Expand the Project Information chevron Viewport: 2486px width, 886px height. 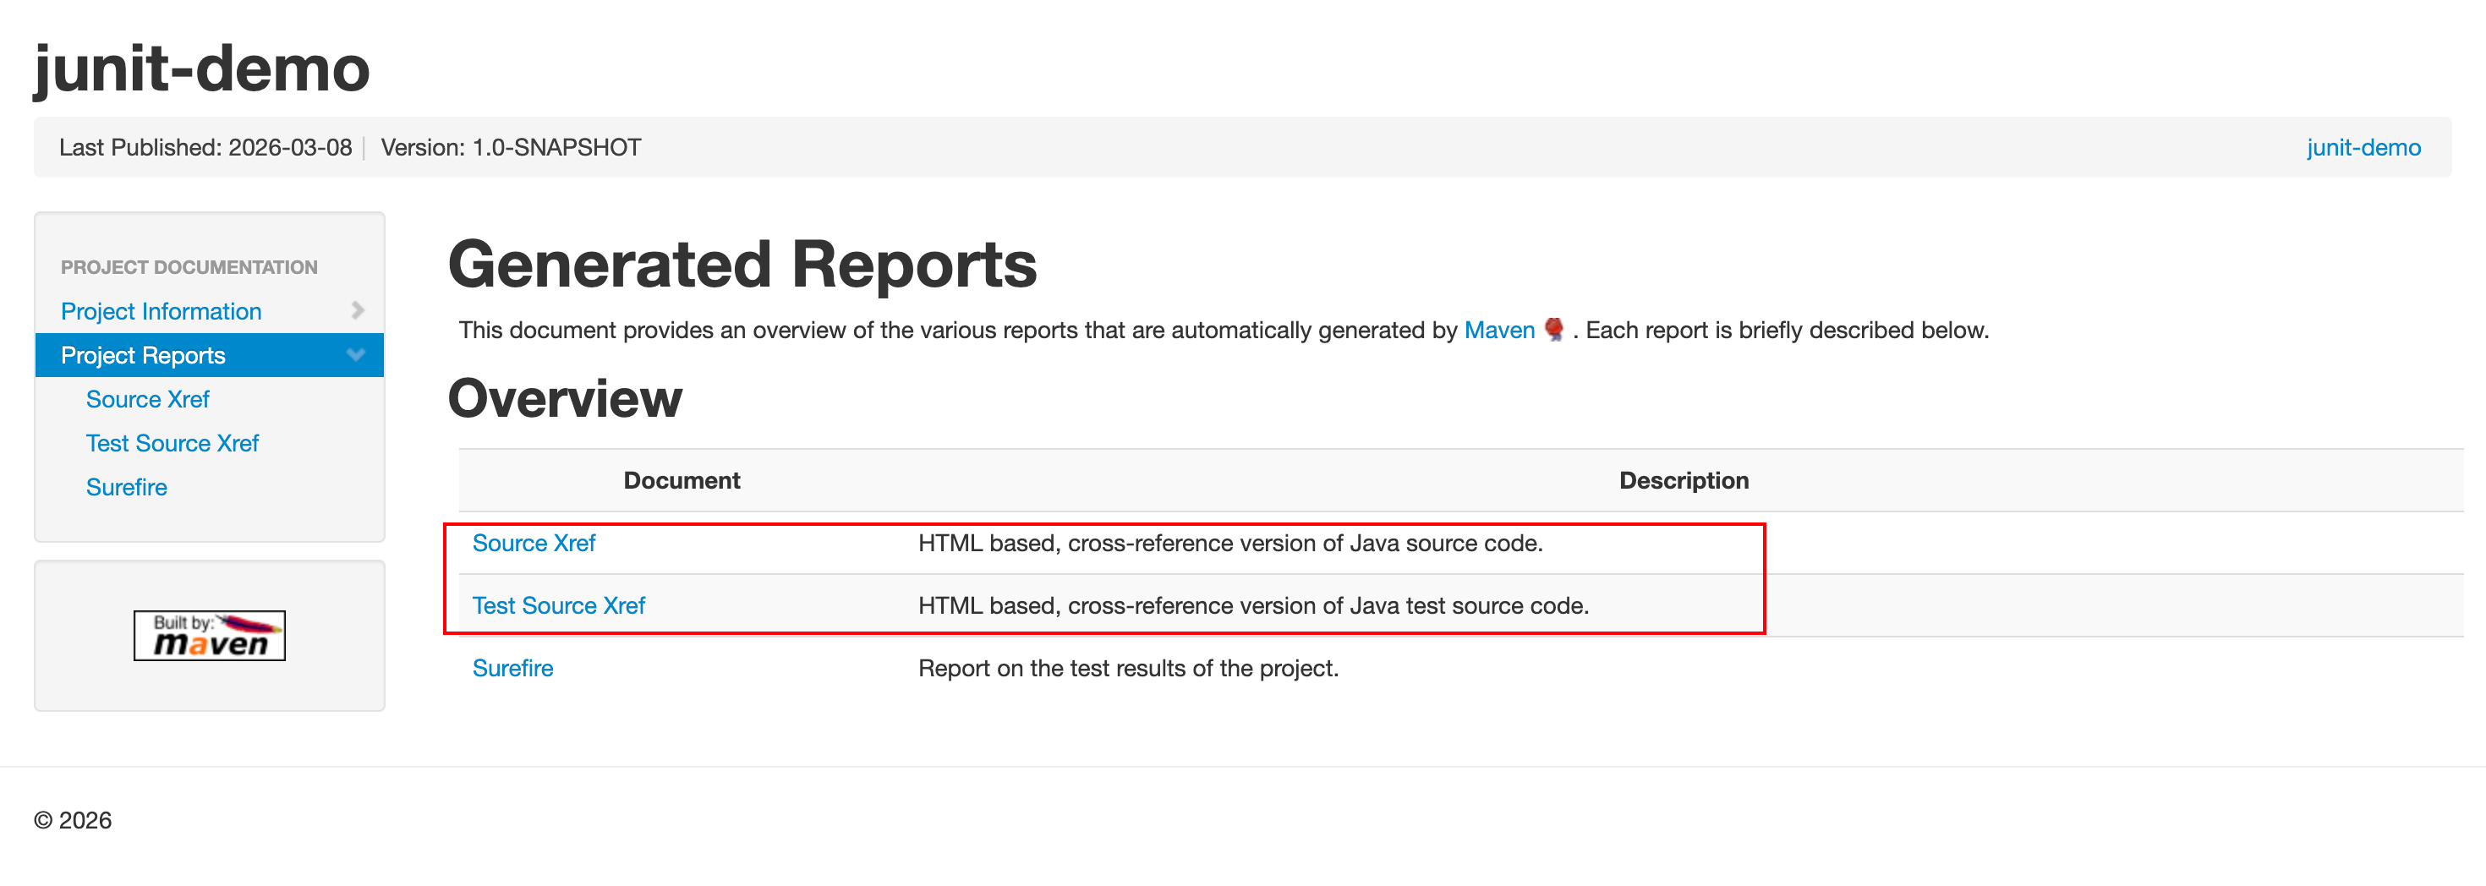pyautogui.click(x=357, y=309)
